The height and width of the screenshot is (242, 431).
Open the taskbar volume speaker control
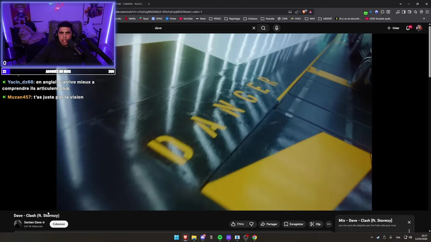(x=410, y=237)
